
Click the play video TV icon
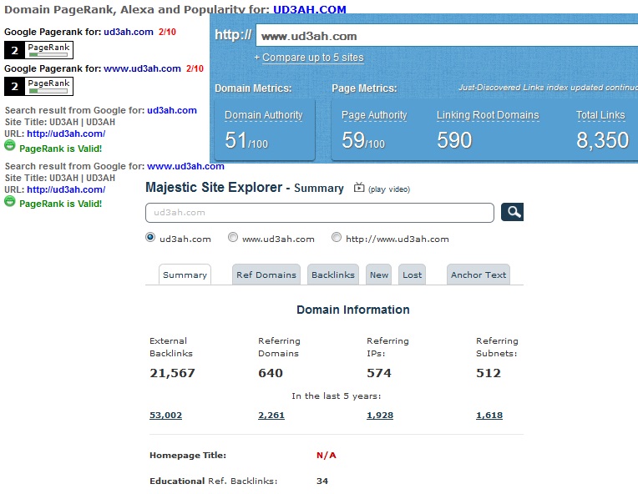point(359,188)
